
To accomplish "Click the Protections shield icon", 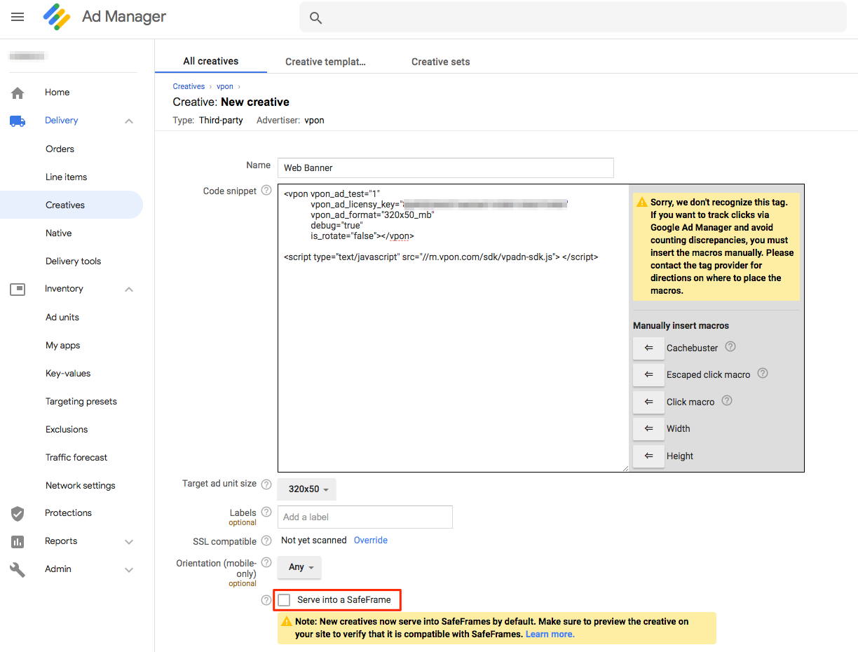I will [x=18, y=513].
